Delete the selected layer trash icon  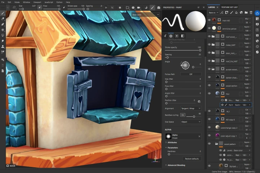click(251, 13)
